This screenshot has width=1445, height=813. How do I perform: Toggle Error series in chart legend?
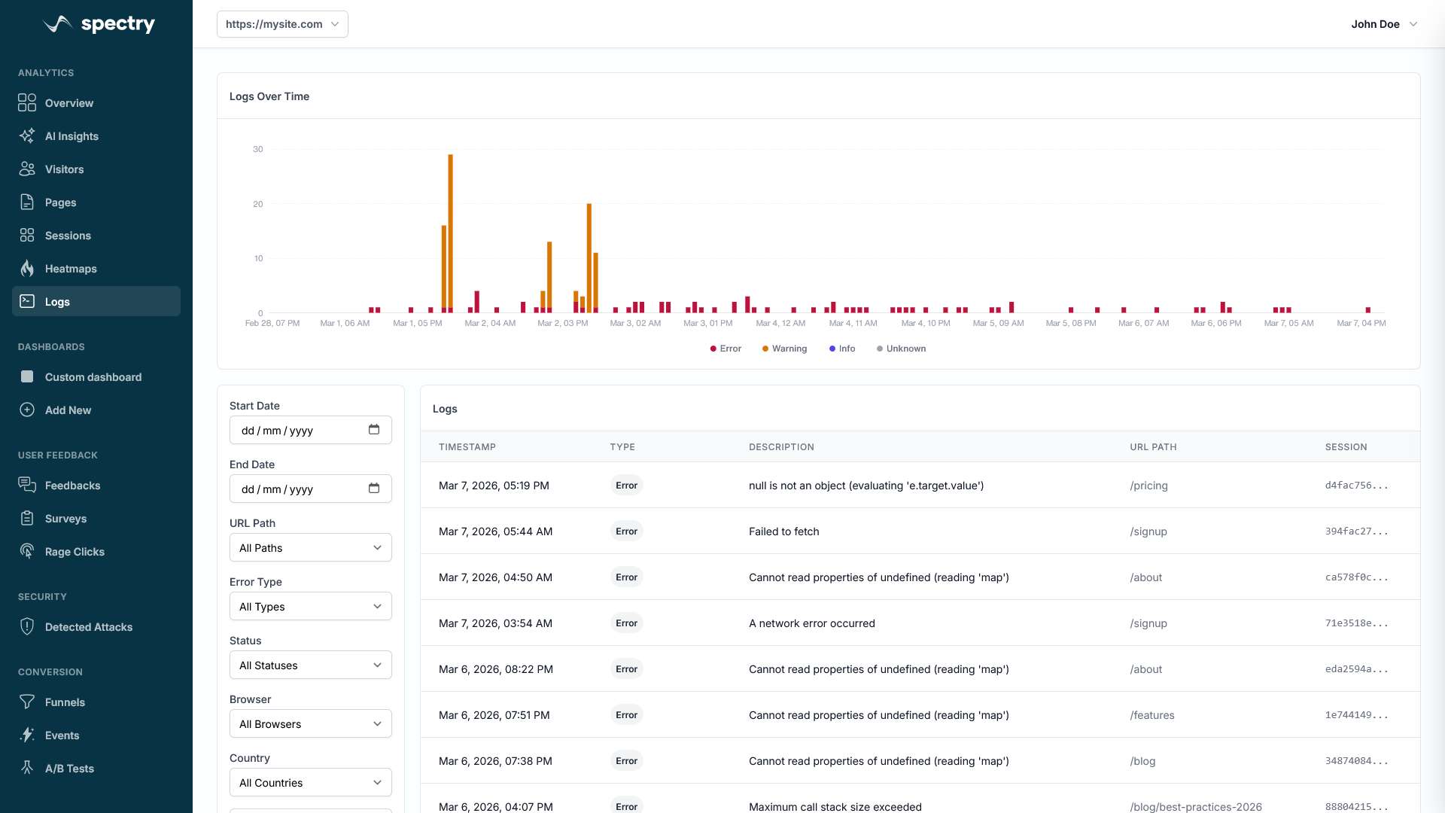coord(726,349)
